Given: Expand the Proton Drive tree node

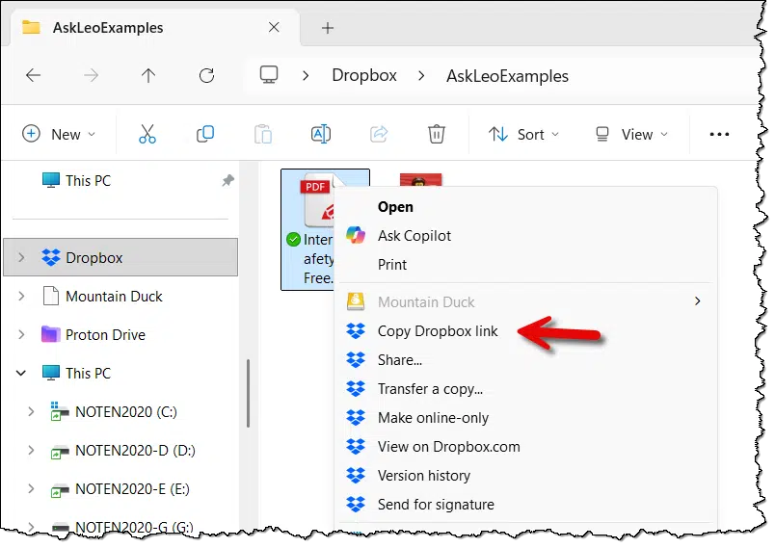Looking at the screenshot, I should (x=21, y=335).
